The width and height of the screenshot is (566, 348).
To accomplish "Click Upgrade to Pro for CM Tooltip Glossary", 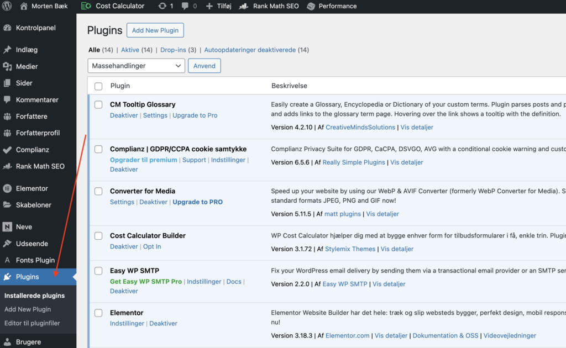I will point(195,115).
